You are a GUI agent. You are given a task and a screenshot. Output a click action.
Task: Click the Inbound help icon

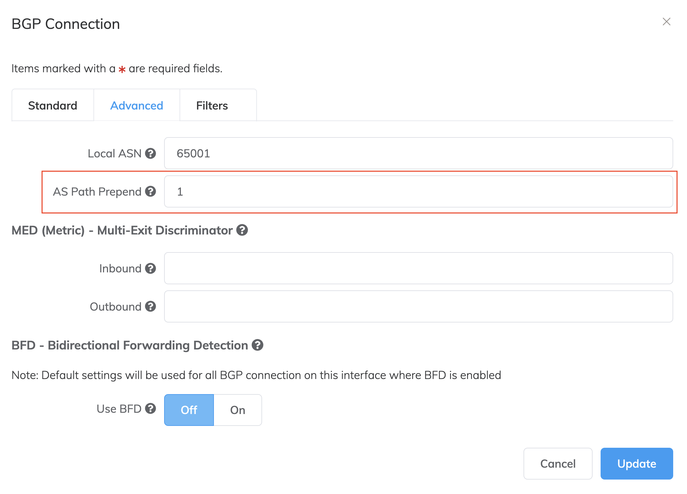point(151,268)
